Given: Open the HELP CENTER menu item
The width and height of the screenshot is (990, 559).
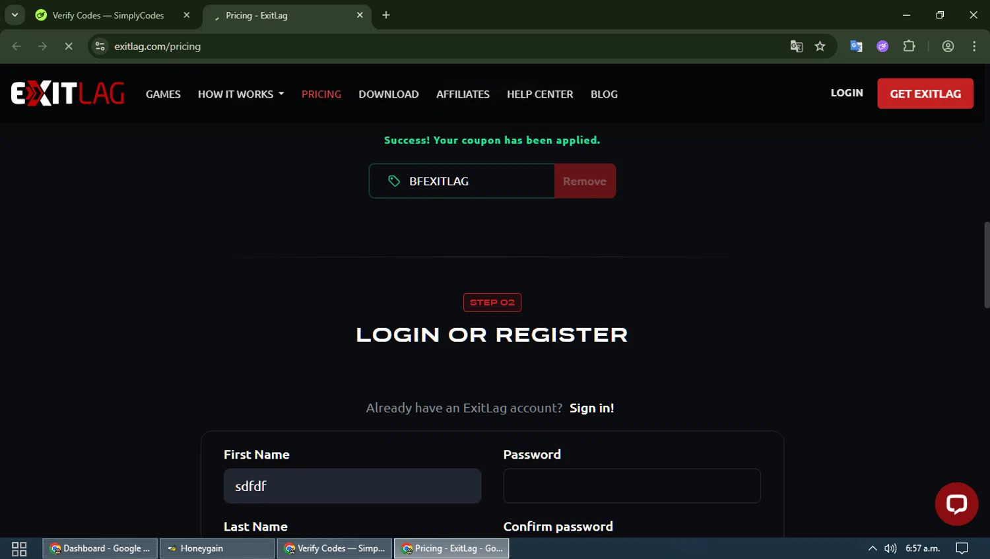Looking at the screenshot, I should click(540, 94).
